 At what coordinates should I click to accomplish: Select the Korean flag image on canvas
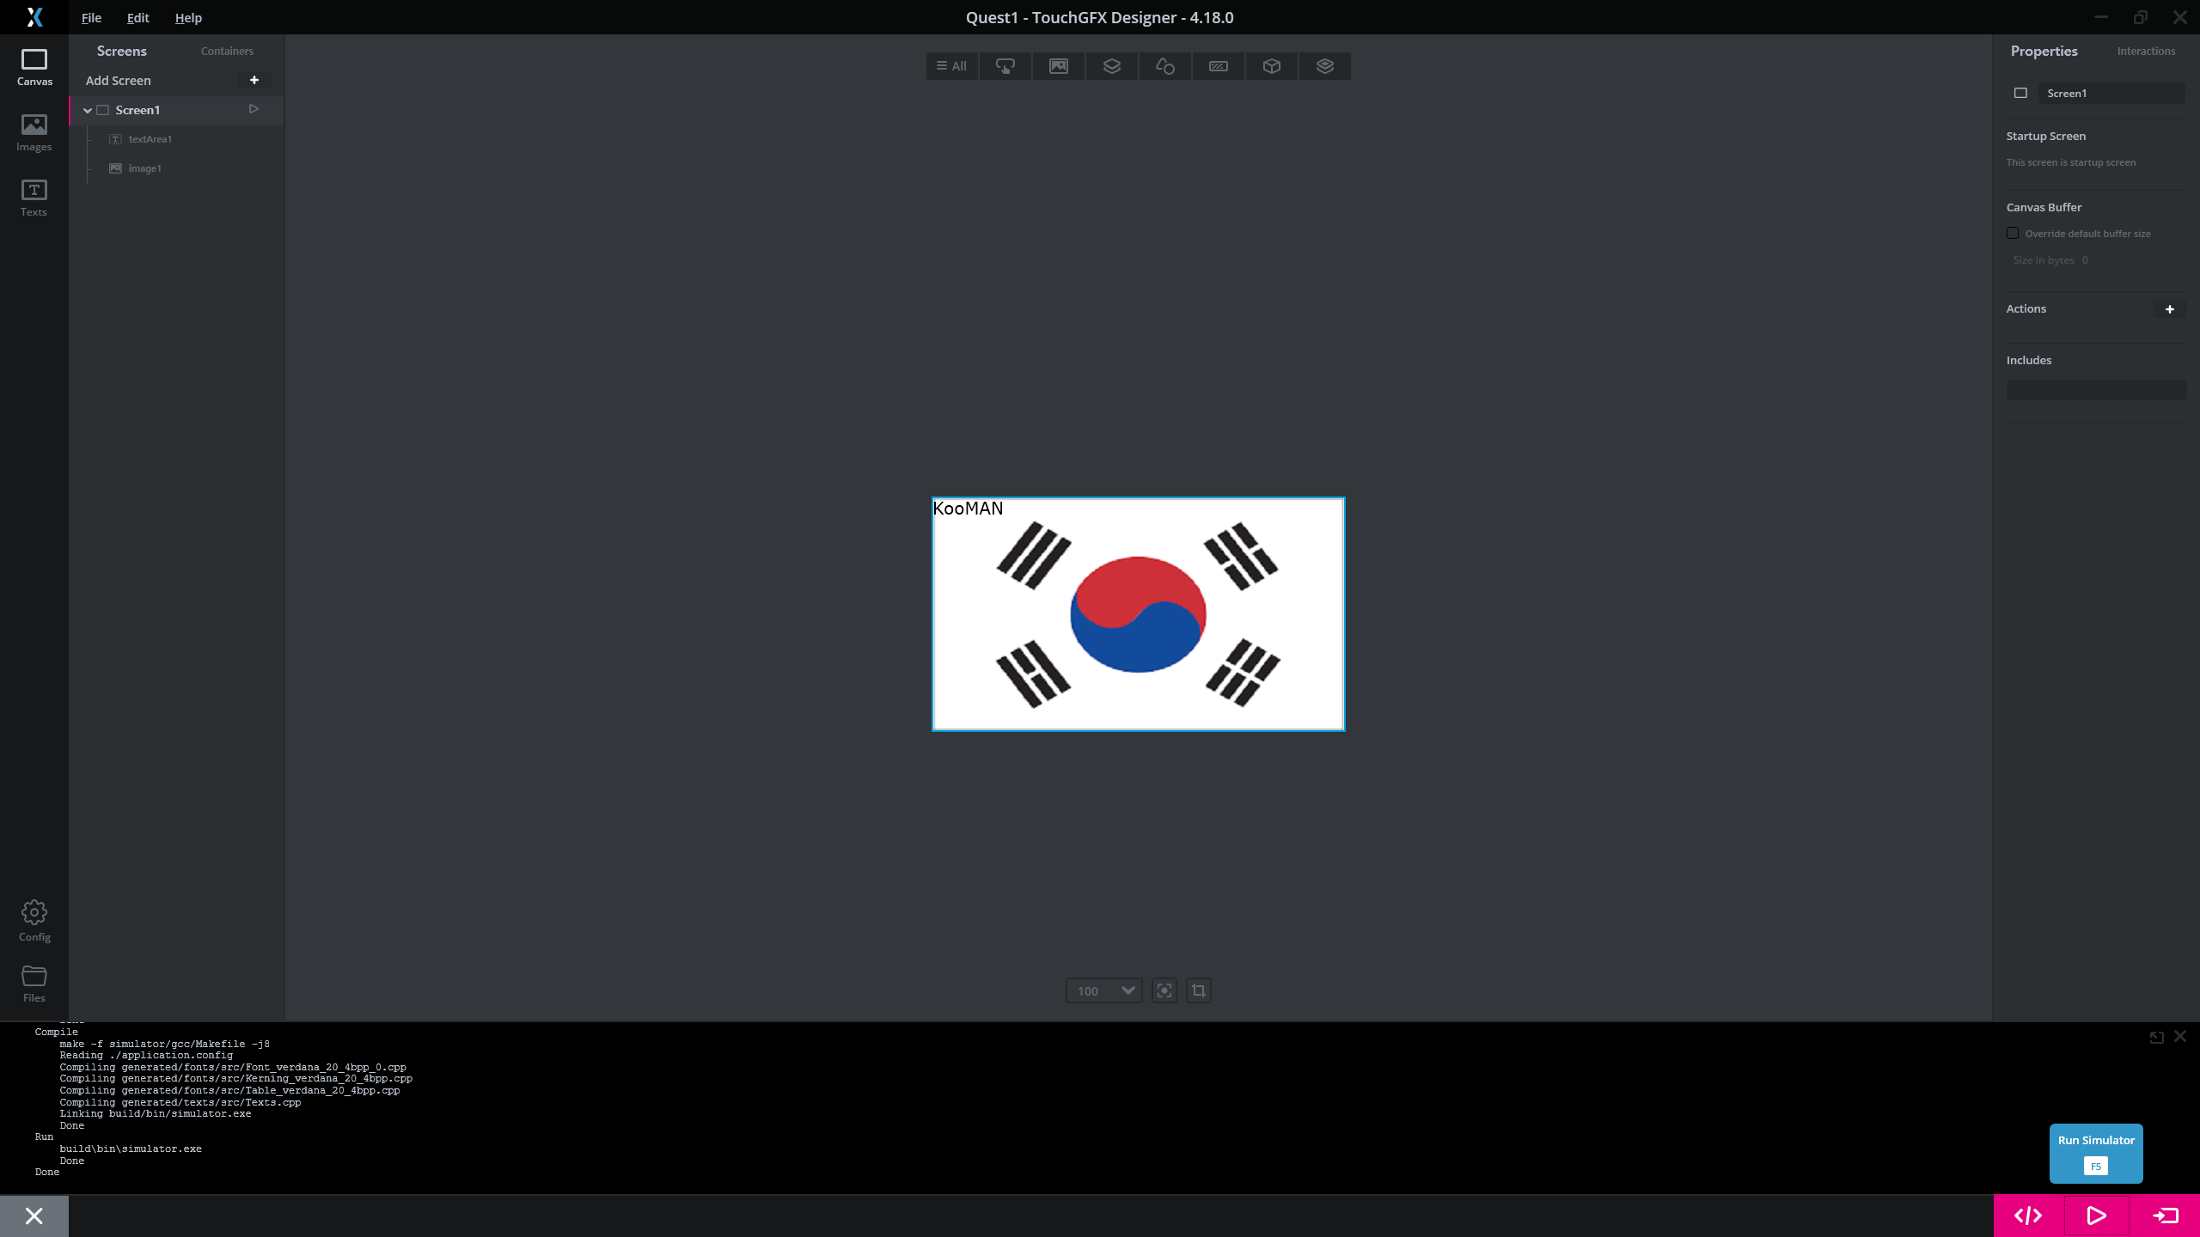1138,614
